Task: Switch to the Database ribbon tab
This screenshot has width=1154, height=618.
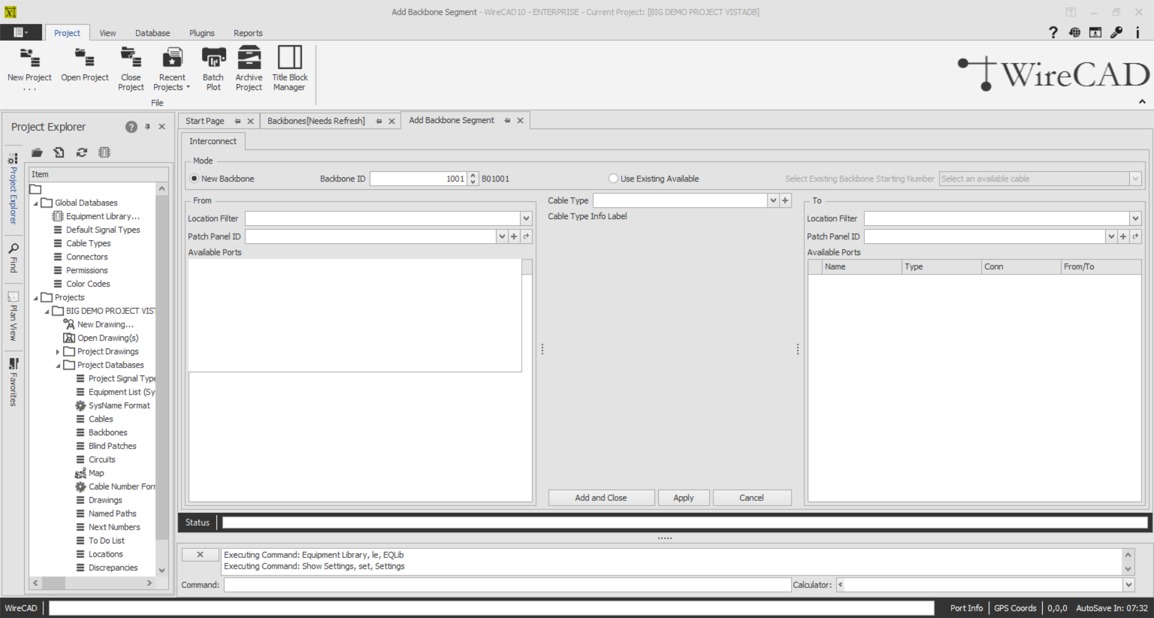Action: (x=152, y=33)
